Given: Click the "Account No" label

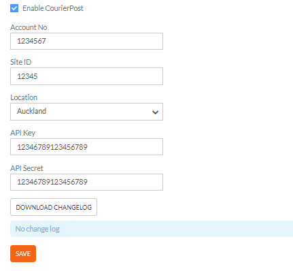Looking at the screenshot, I should (x=29, y=27).
